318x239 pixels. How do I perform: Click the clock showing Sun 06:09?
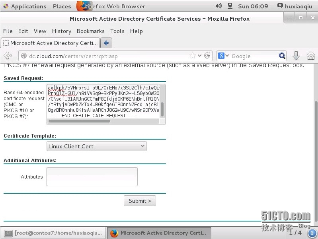[253, 6]
